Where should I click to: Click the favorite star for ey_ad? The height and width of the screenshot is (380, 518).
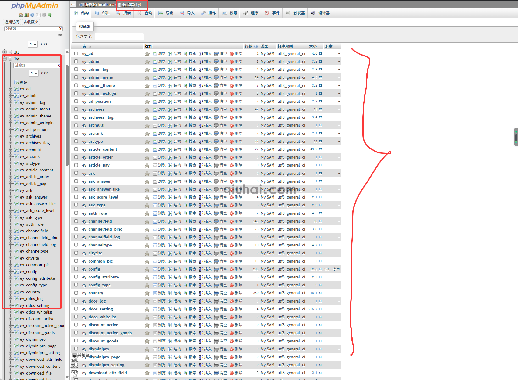[x=147, y=54]
